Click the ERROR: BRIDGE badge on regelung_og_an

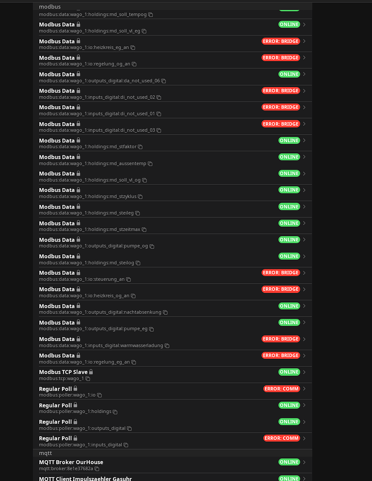(x=281, y=57)
